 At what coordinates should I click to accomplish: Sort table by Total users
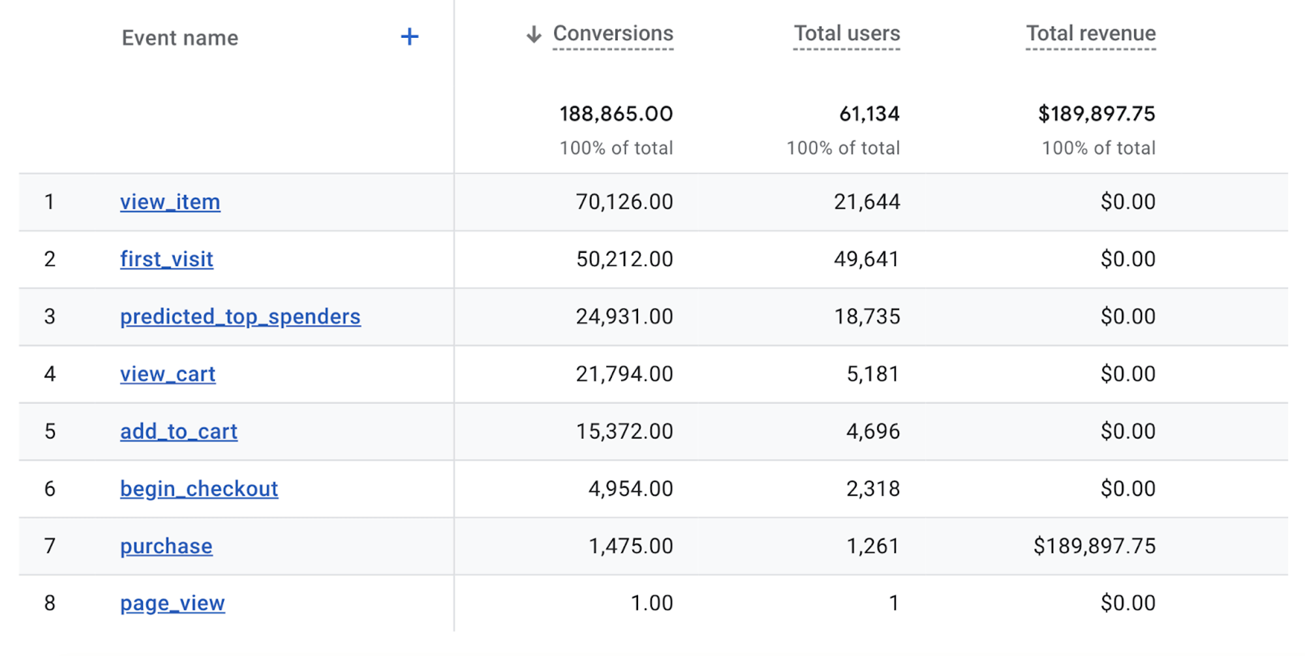(846, 33)
